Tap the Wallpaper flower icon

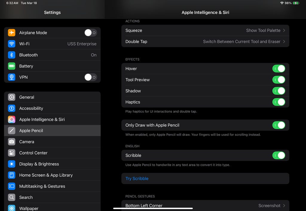click(12, 208)
